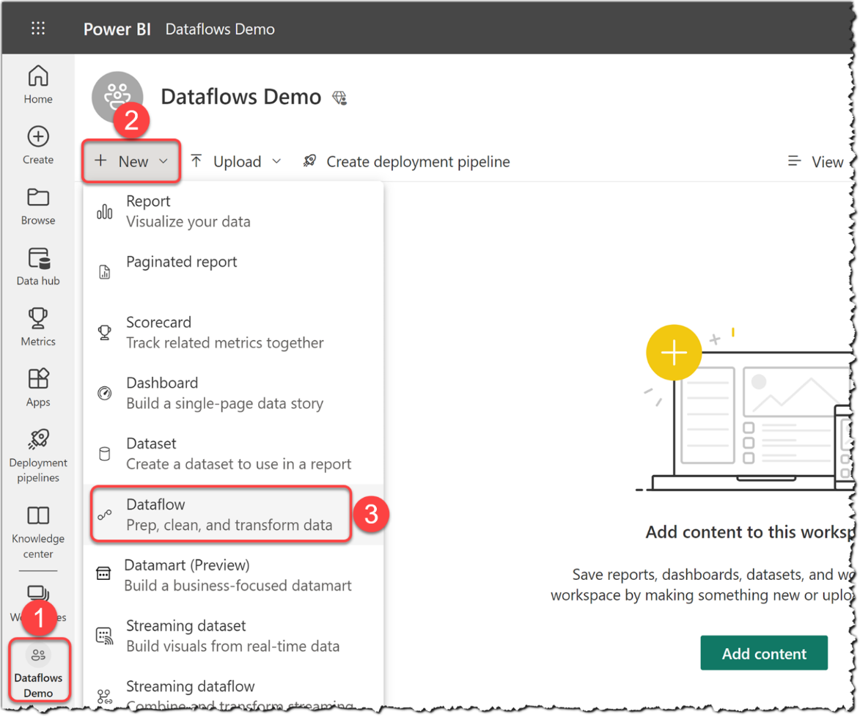Click the premium diamond icon beside title
860x717 pixels.
click(x=339, y=98)
